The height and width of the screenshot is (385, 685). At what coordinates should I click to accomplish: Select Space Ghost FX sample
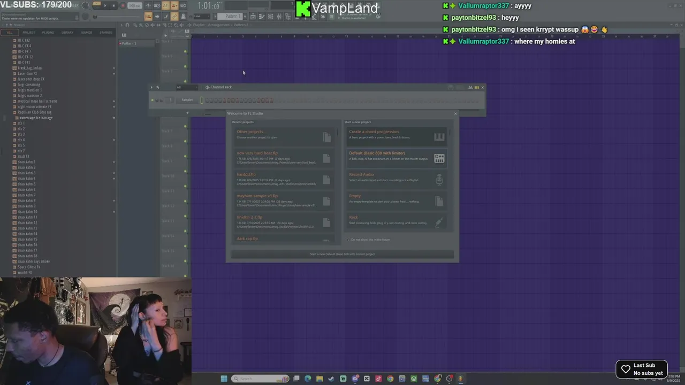(29, 267)
